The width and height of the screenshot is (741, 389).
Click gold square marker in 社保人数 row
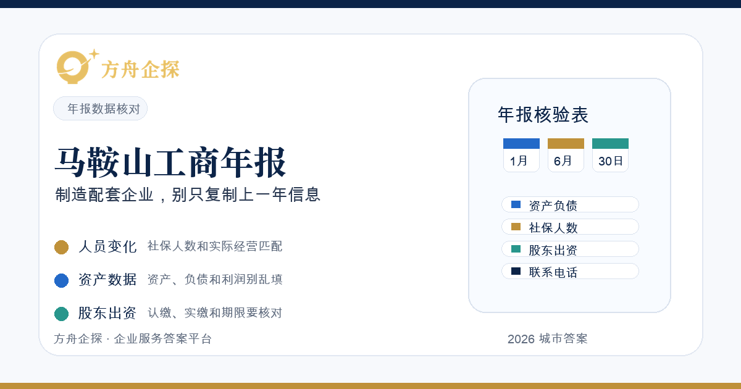point(516,227)
